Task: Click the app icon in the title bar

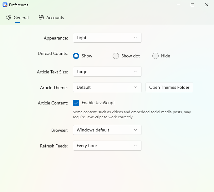Action: (x=5, y=5)
